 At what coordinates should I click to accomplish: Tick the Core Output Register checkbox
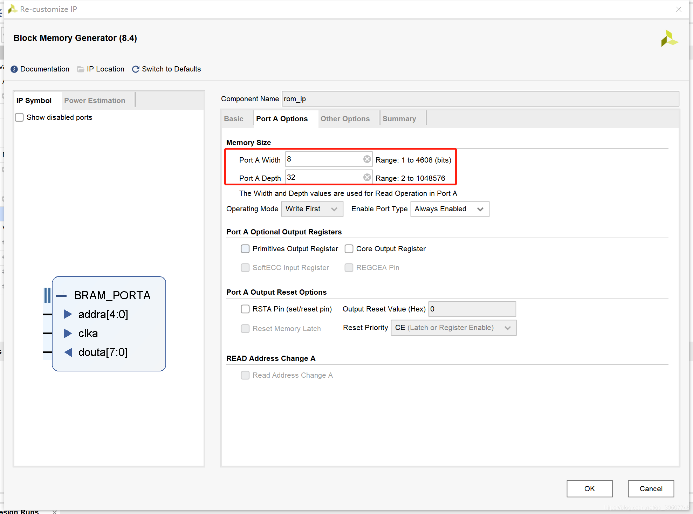click(349, 249)
